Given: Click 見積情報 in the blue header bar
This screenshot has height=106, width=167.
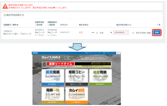Looking at the screenshot, I should (x=35, y=53).
